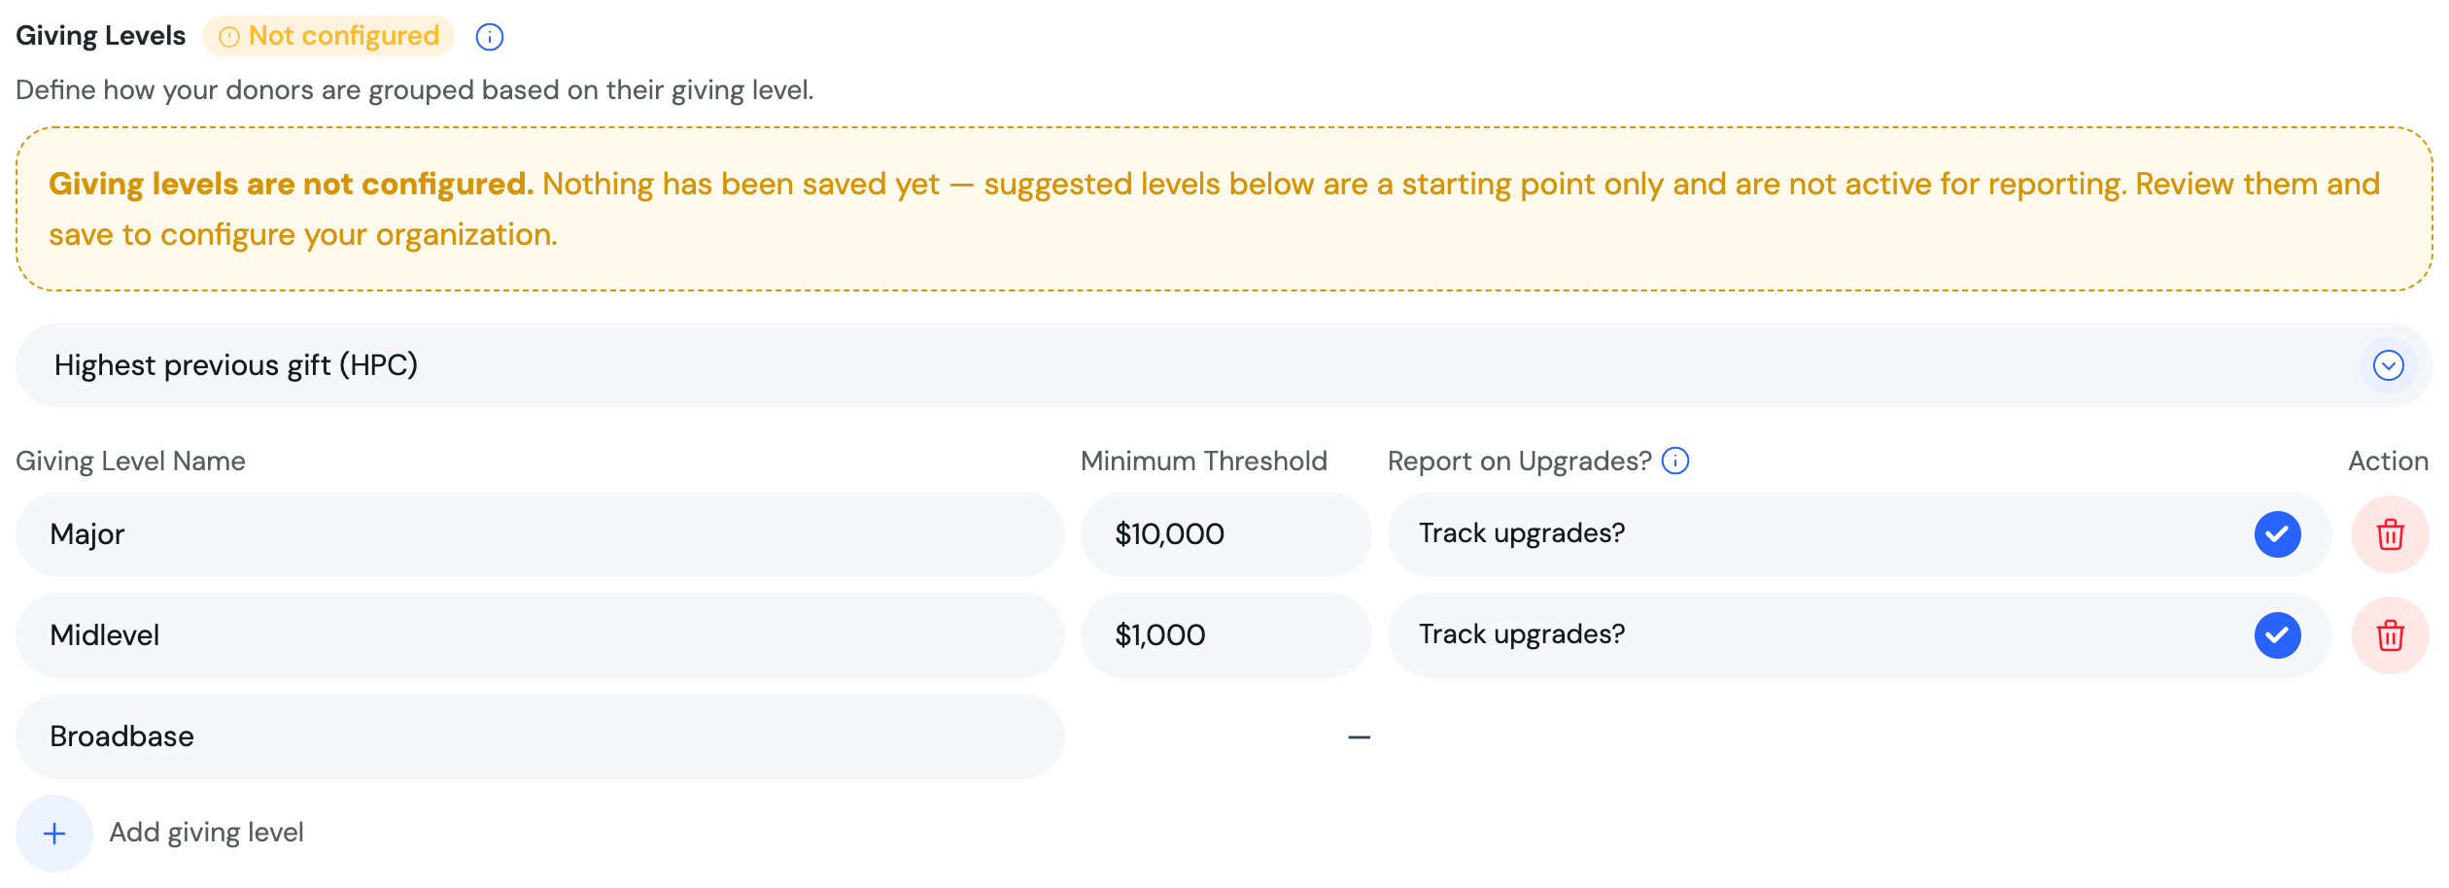Delete the Major giving level
This screenshot has height=888, width=2449.
click(x=2391, y=534)
